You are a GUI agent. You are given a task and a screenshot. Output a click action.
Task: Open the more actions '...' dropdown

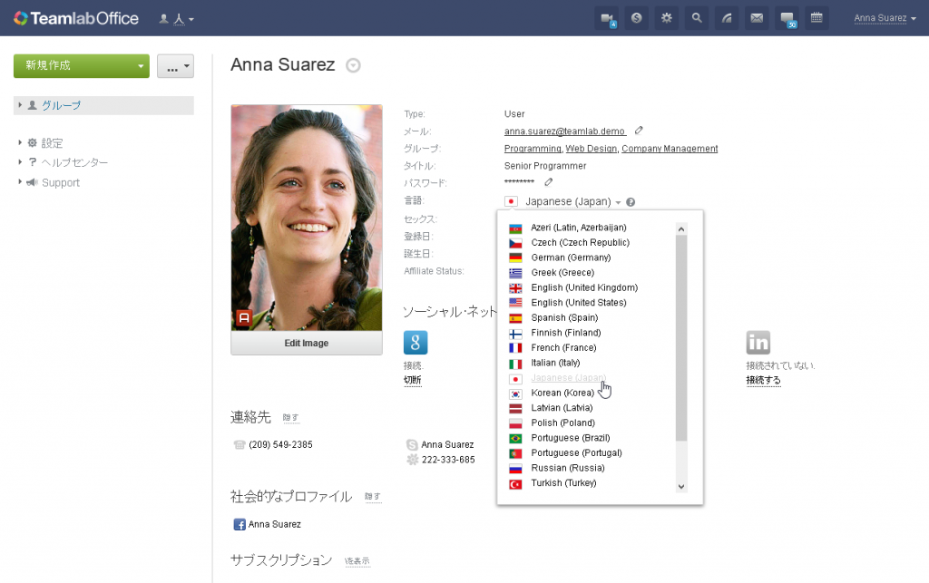click(x=175, y=66)
